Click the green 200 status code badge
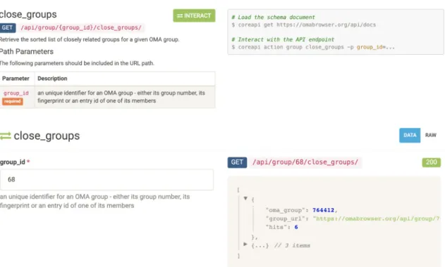The height and width of the screenshot is (267, 445). tap(432, 162)
